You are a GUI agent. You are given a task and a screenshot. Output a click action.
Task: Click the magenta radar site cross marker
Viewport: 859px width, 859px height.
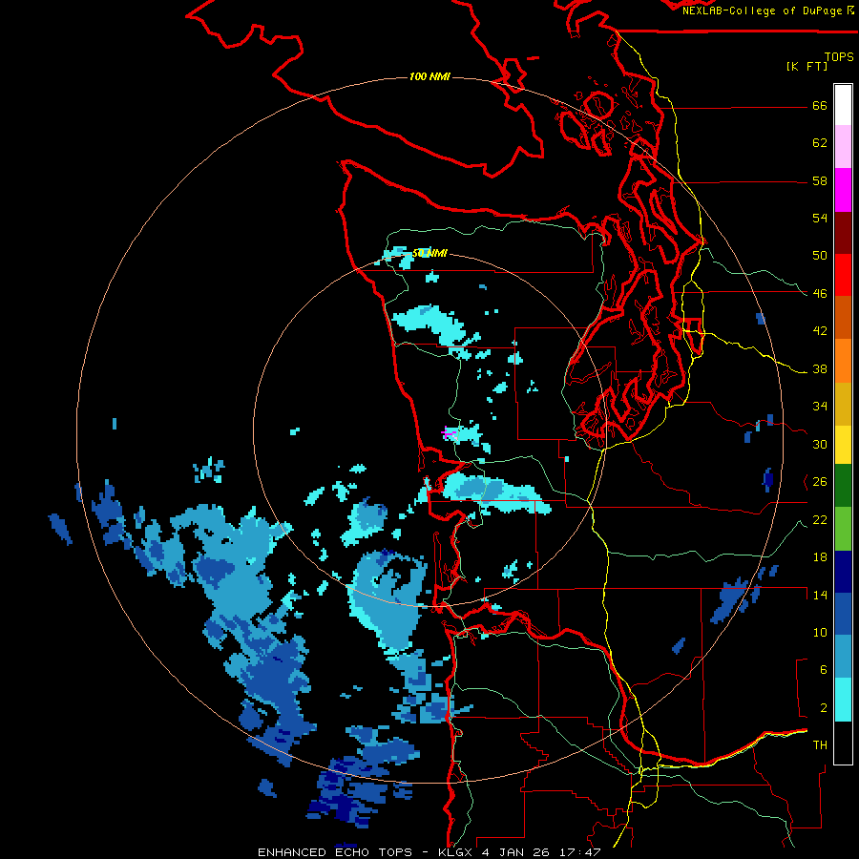(450, 433)
